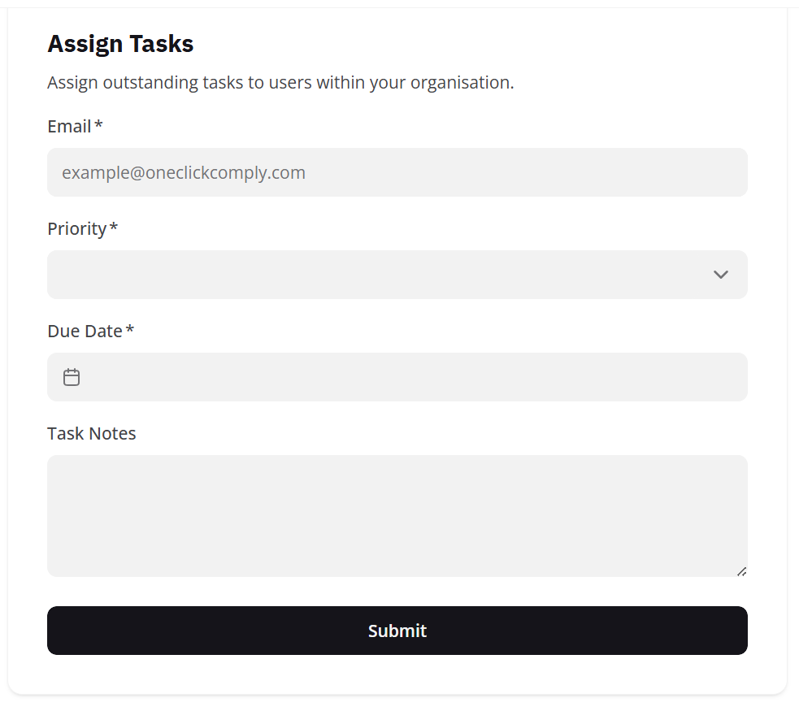Click the Task Notes resize handle

pos(741,571)
